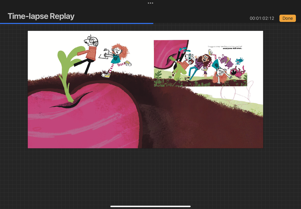Click the 00:01:02:12 timestamp display
The image size is (301, 209).
point(263,18)
